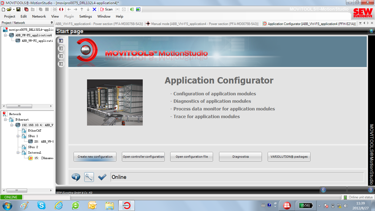Click the globe icon at top right of Start page
Viewport: 375px width, 211px height.
371,31
